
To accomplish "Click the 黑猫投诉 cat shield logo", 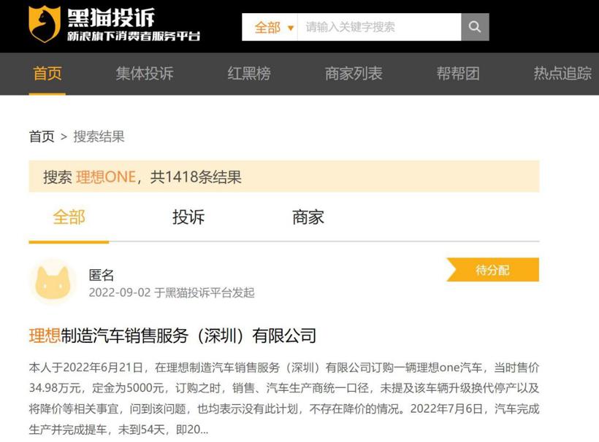I will (45, 24).
